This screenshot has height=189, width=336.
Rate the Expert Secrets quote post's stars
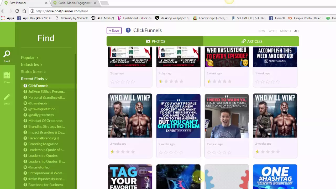171,152
